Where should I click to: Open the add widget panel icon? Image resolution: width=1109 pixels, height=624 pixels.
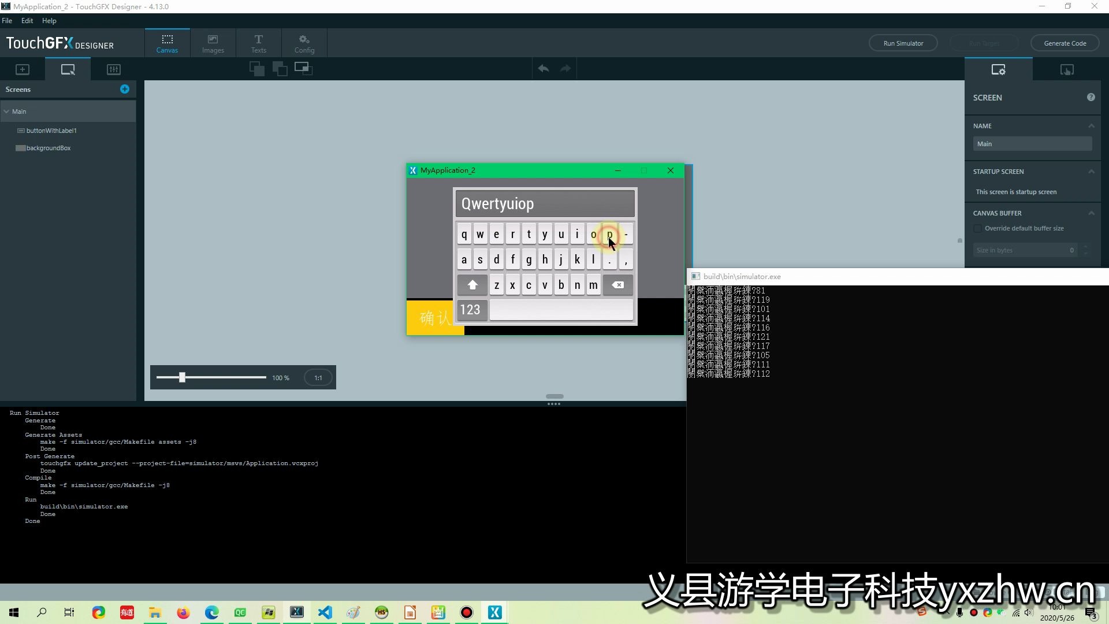(23, 69)
